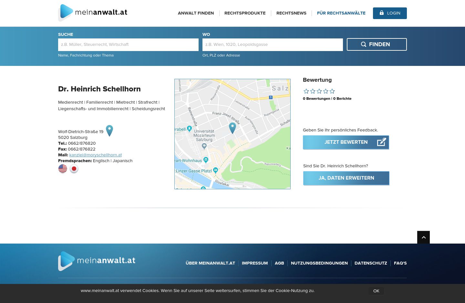Open Für Rechtsanwälte page

(x=341, y=13)
